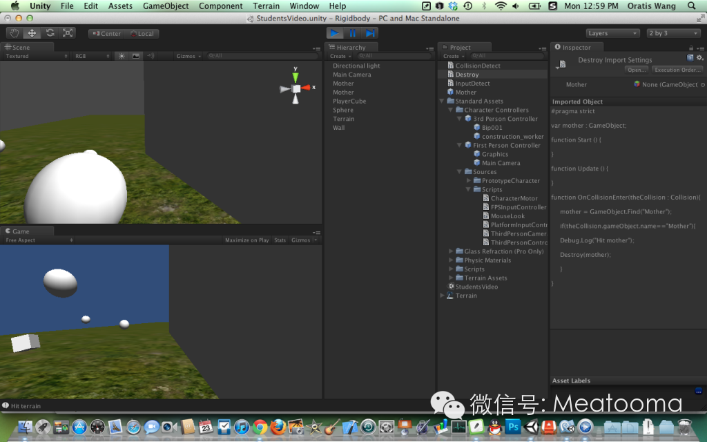Open Scene view Gizmos dropdown

pos(188,56)
